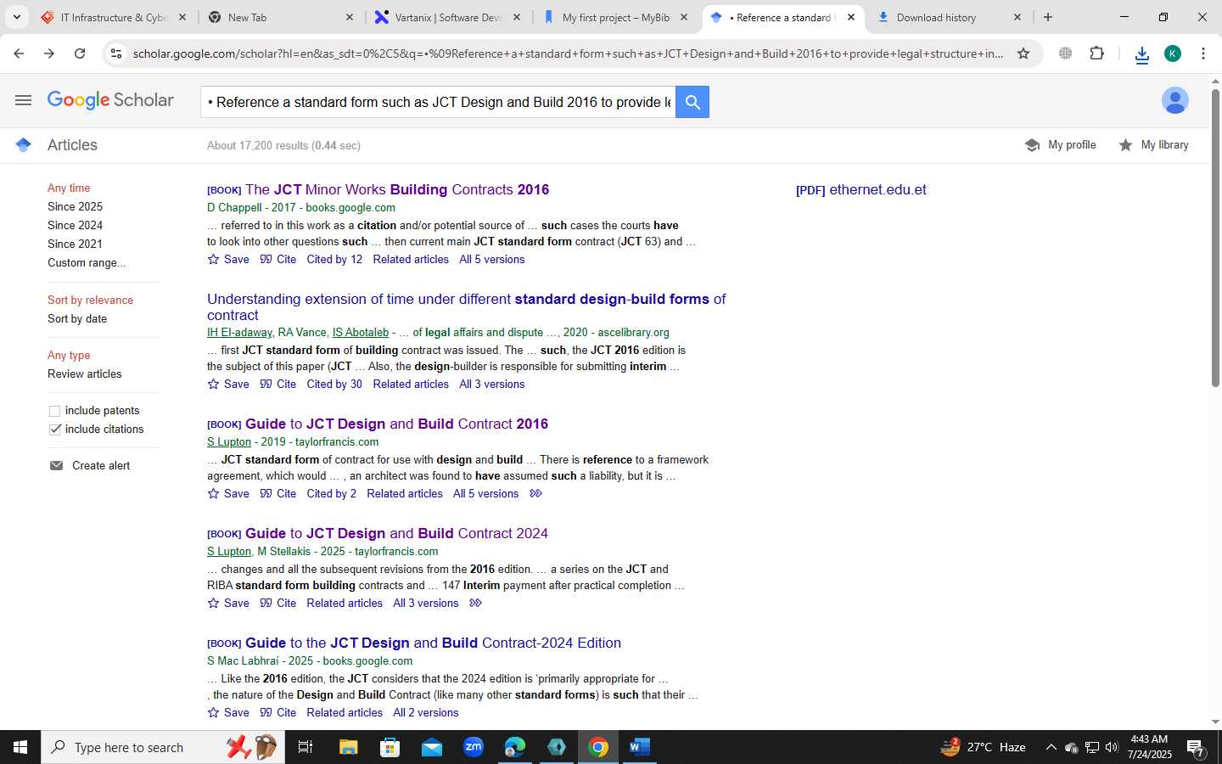Show more links for Guide to JCT 2024 result

[475, 603]
